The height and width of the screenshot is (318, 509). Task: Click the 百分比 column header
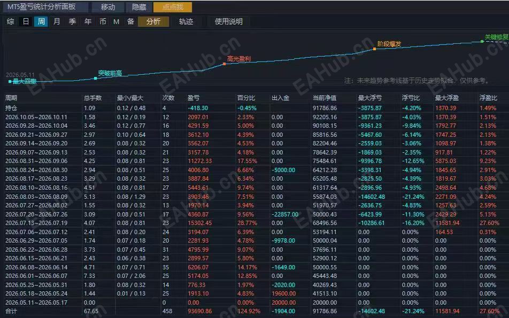(246, 98)
